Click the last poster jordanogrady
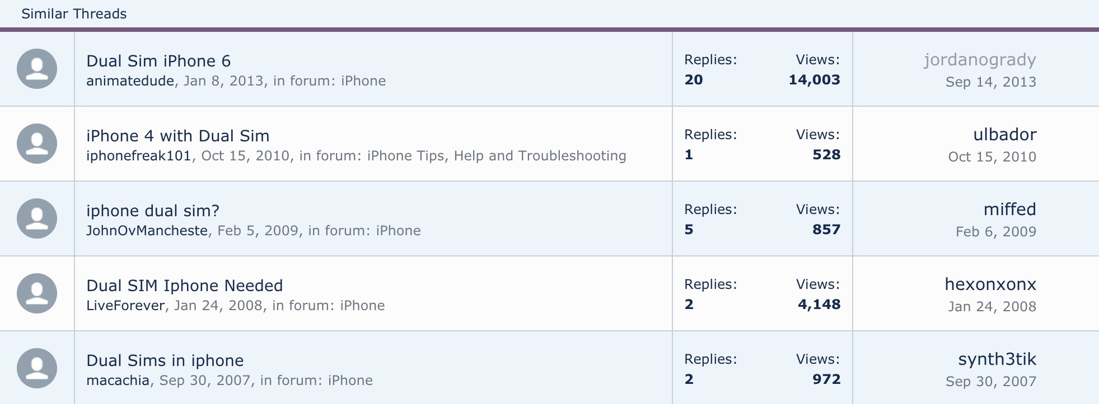 pos(980,60)
